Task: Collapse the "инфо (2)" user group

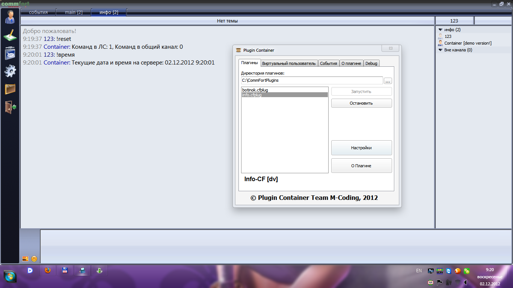Action: pyautogui.click(x=441, y=30)
